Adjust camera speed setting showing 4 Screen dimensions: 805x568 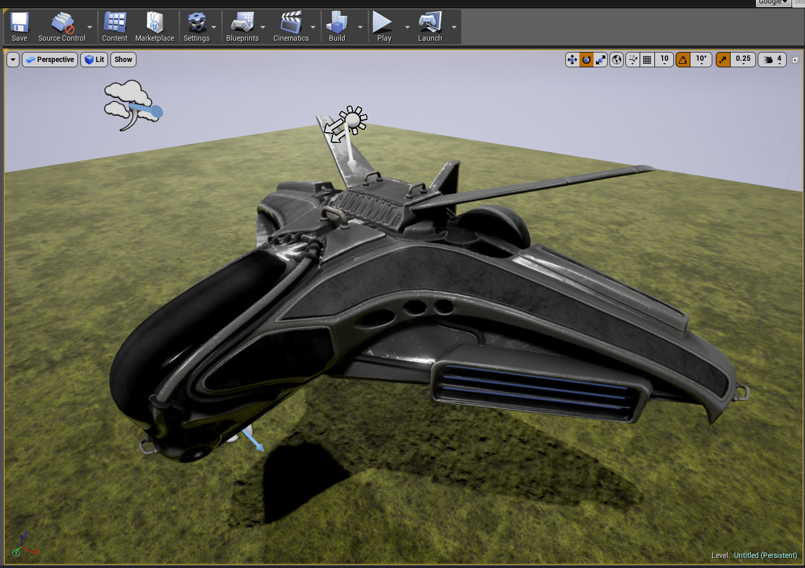click(773, 60)
